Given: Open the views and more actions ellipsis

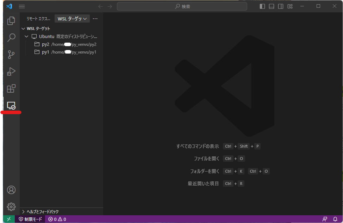Looking at the screenshot, I should coord(95,19).
